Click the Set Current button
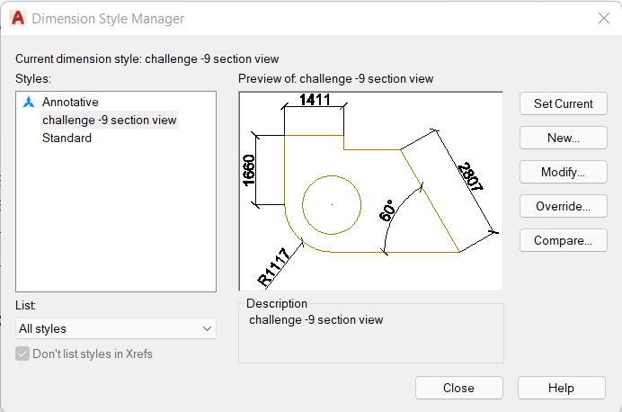 point(564,103)
